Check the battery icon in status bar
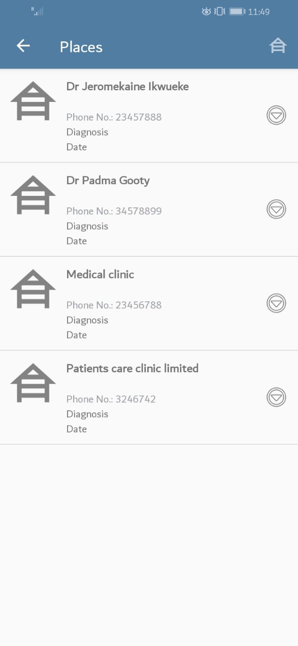 pyautogui.click(x=237, y=12)
